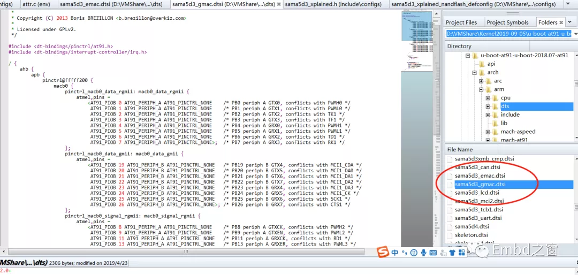The image size is (578, 275).
Task: Select sama5d3_mci2.dtsi in file list
Action: click(479, 201)
